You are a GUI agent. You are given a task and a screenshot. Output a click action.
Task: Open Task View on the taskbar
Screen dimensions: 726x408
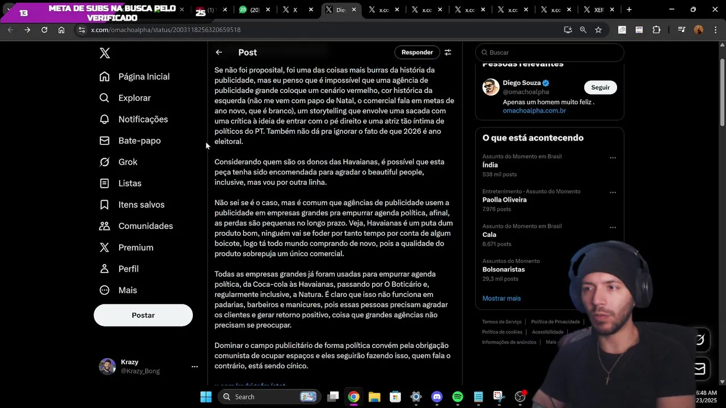(333, 397)
